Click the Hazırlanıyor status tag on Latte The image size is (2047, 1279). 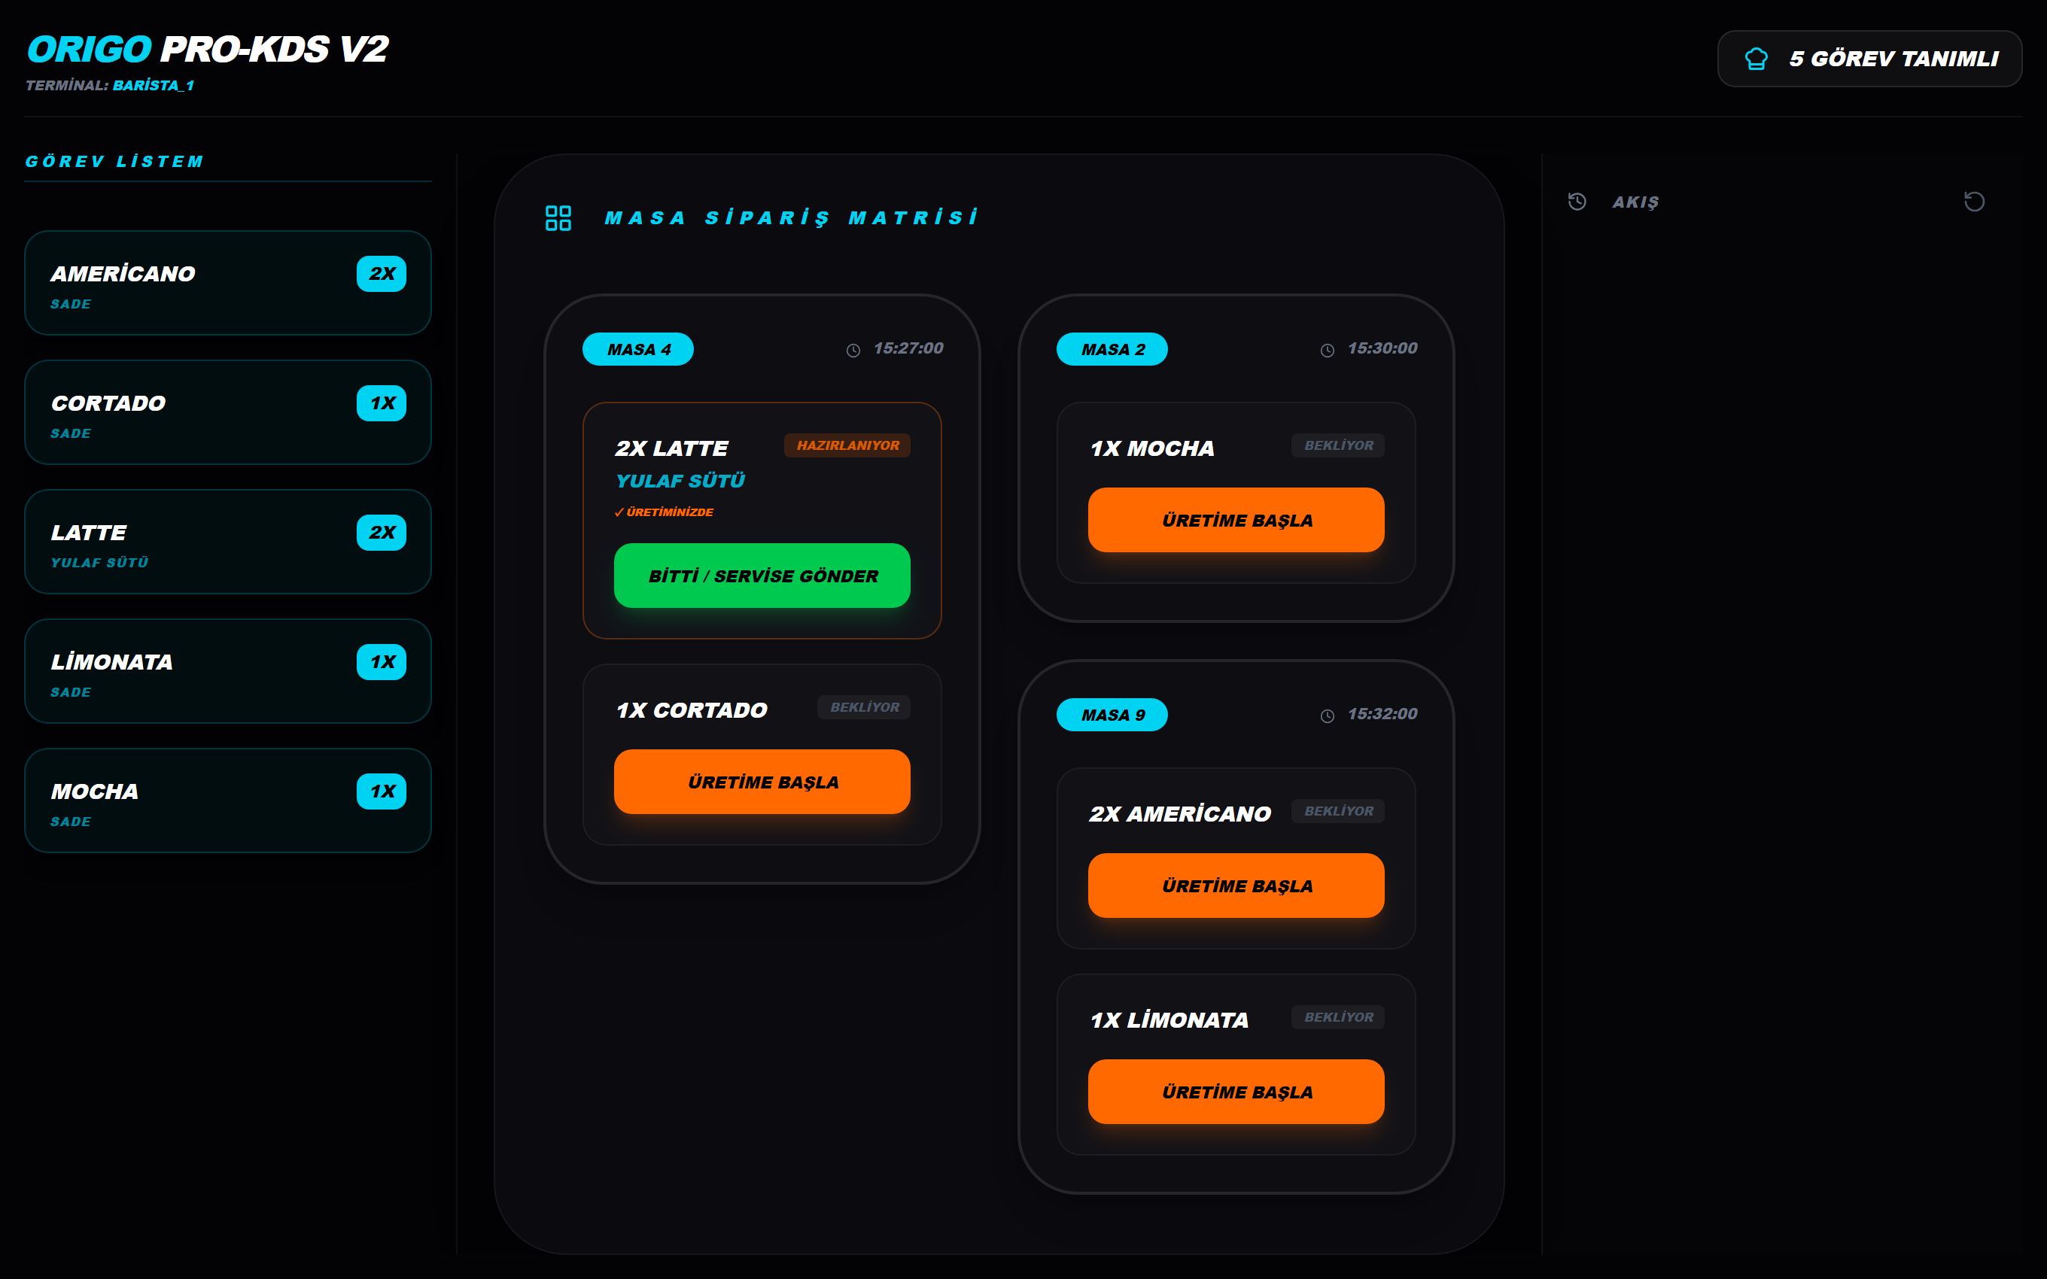(847, 445)
